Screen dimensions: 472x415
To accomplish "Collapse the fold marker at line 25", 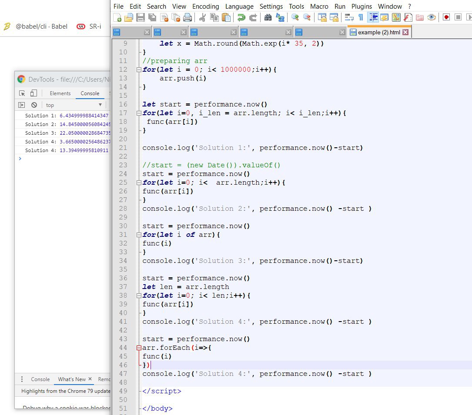I will (139, 183).
